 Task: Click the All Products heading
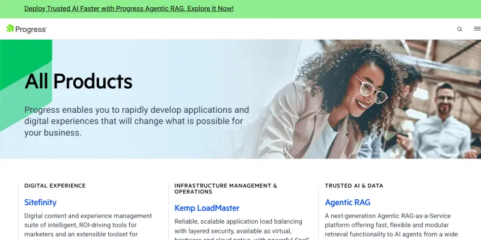(x=79, y=82)
